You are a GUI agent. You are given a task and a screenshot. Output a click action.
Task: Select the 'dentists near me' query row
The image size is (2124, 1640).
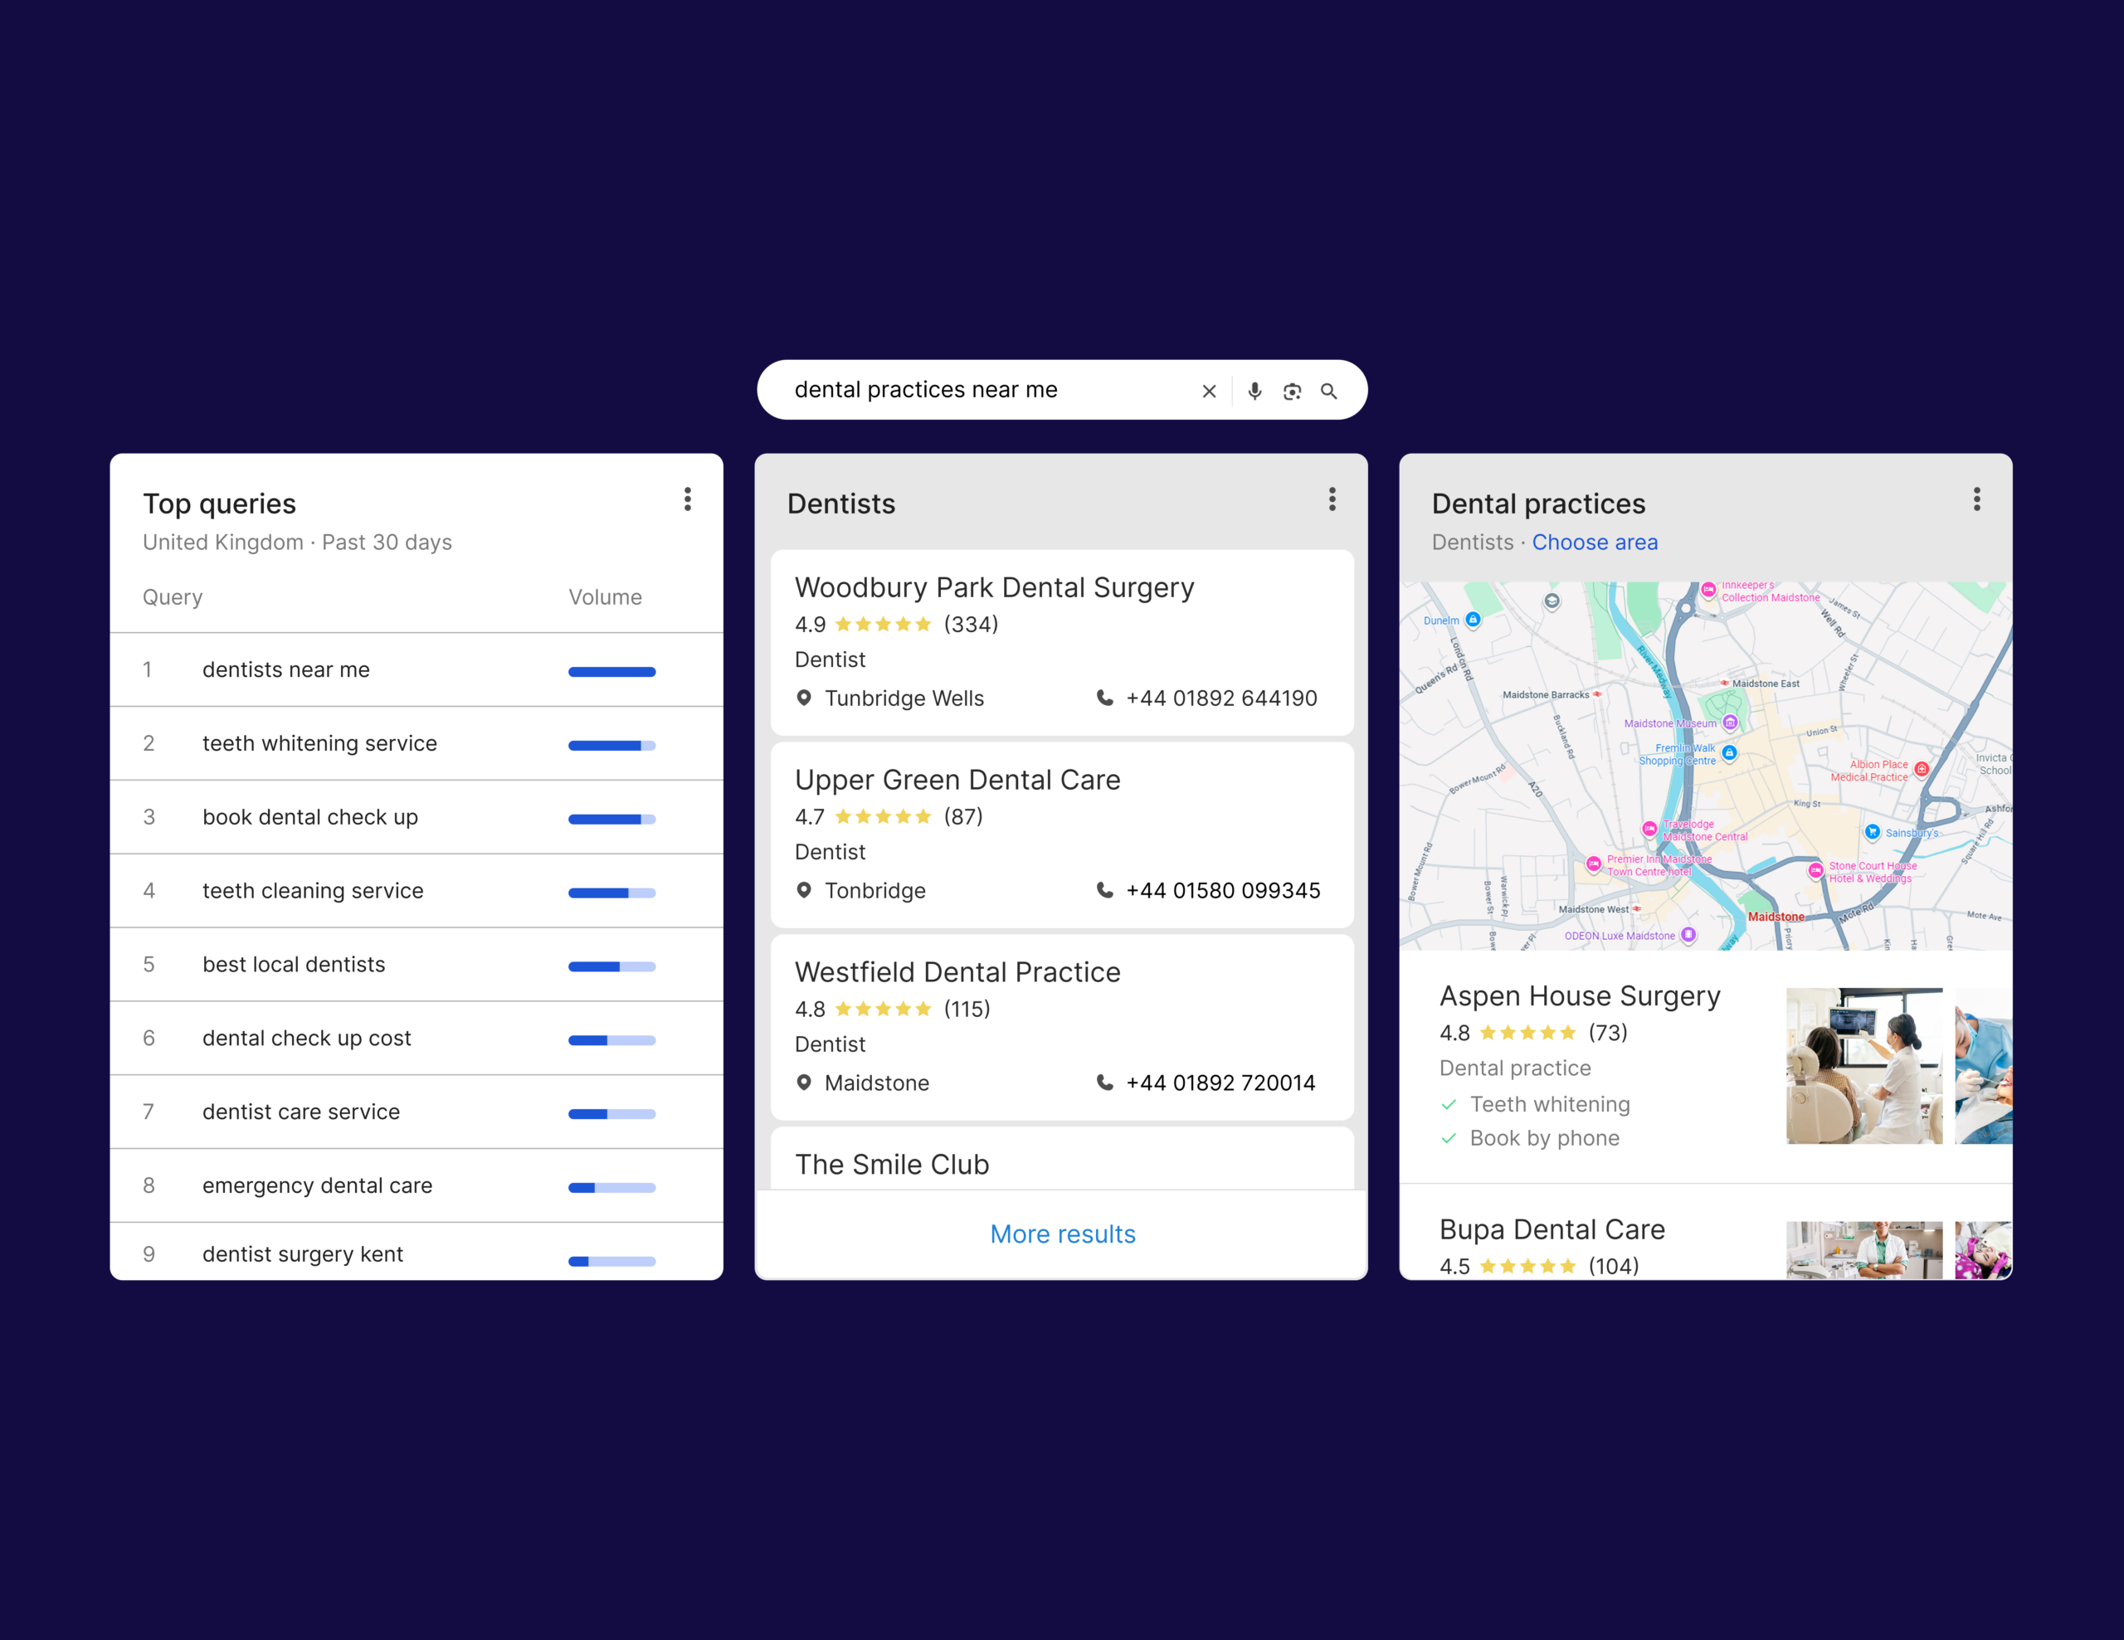pyautogui.click(x=286, y=669)
